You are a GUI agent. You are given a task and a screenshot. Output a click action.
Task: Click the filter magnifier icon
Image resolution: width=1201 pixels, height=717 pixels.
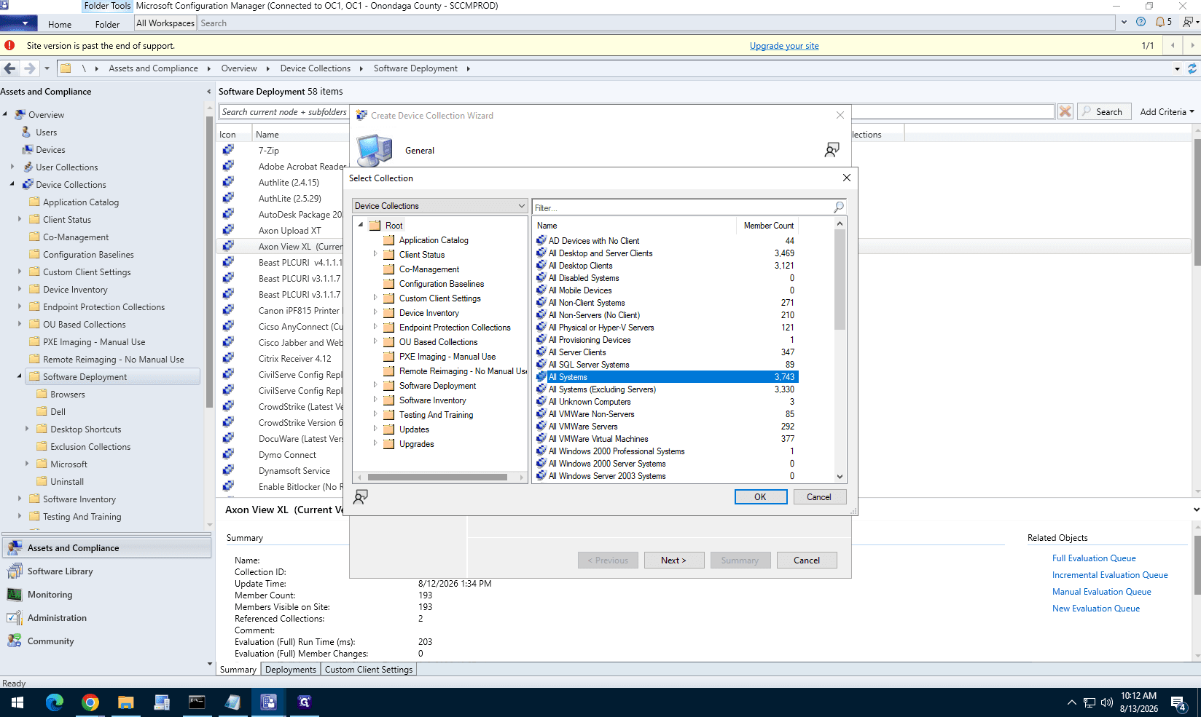click(839, 207)
